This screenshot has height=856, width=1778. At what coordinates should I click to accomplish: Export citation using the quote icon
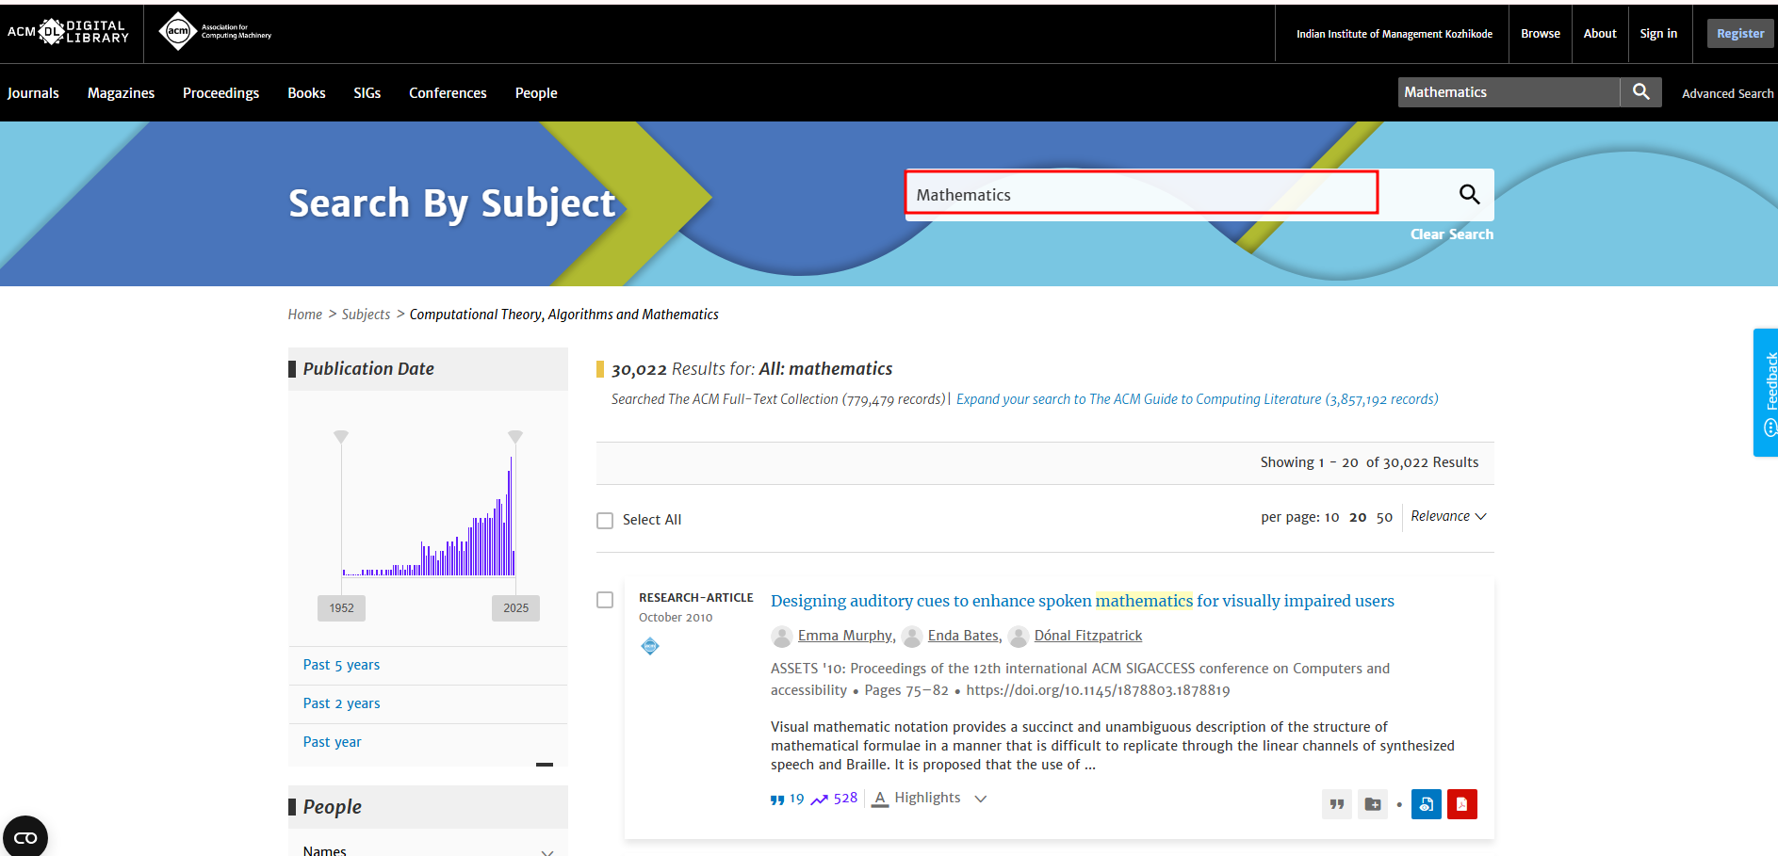point(1336,804)
